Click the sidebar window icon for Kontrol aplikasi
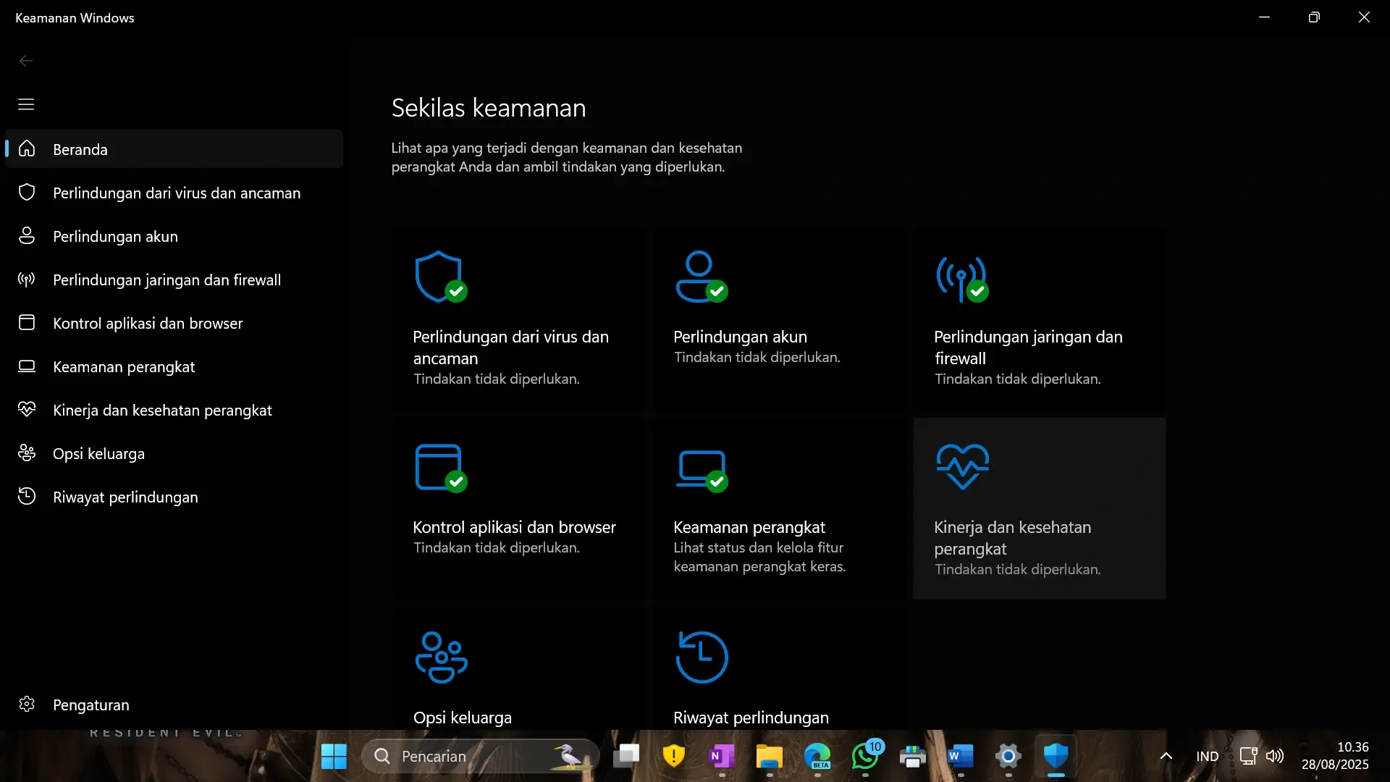The height and width of the screenshot is (782, 1390). point(27,322)
